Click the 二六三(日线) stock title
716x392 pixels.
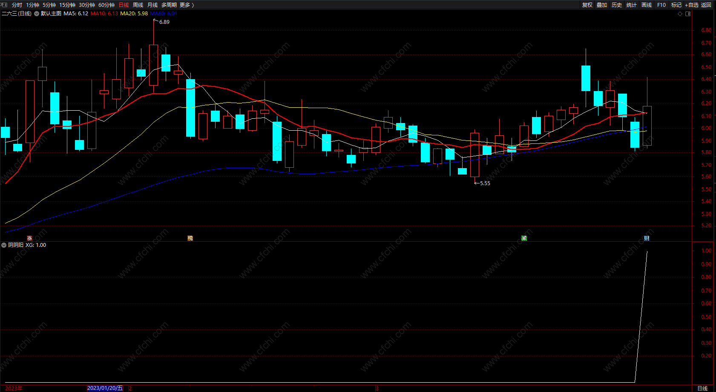click(x=17, y=14)
